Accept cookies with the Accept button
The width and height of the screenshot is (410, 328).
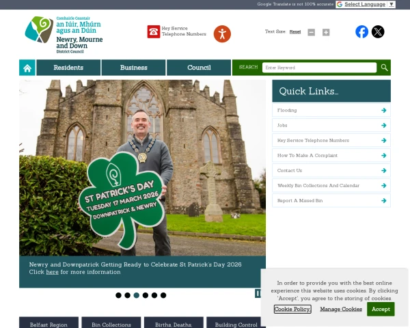click(x=381, y=309)
